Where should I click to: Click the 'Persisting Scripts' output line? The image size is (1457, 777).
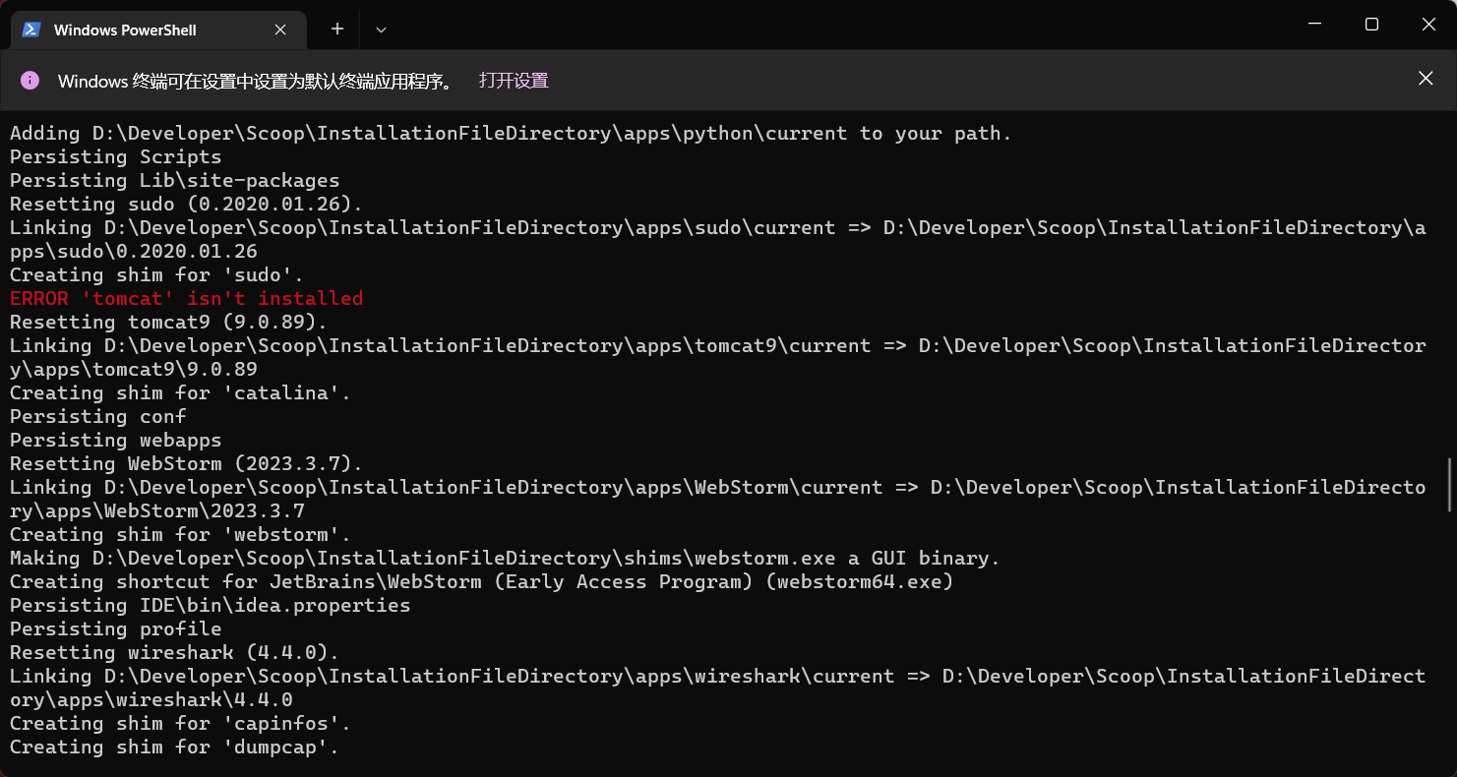(115, 156)
